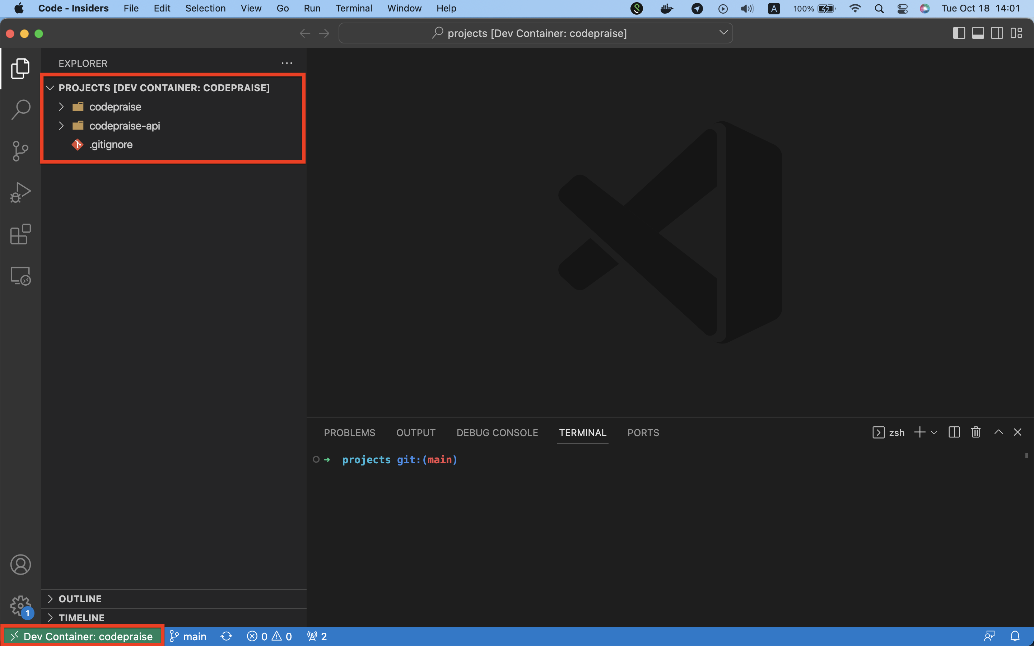Image resolution: width=1034 pixels, height=646 pixels.
Task: Toggle the bottom Panel layout button
Action: [x=978, y=33]
